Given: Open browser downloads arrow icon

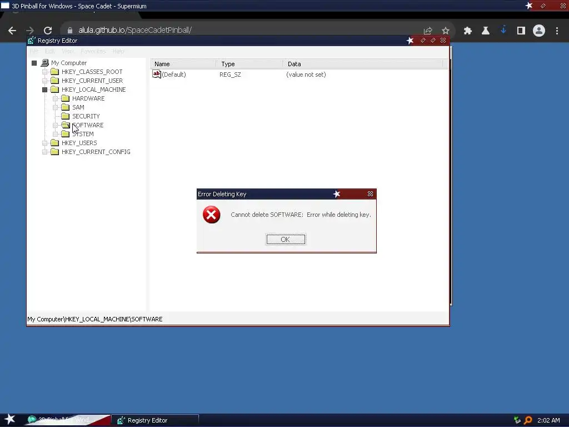Looking at the screenshot, I should pos(503,30).
